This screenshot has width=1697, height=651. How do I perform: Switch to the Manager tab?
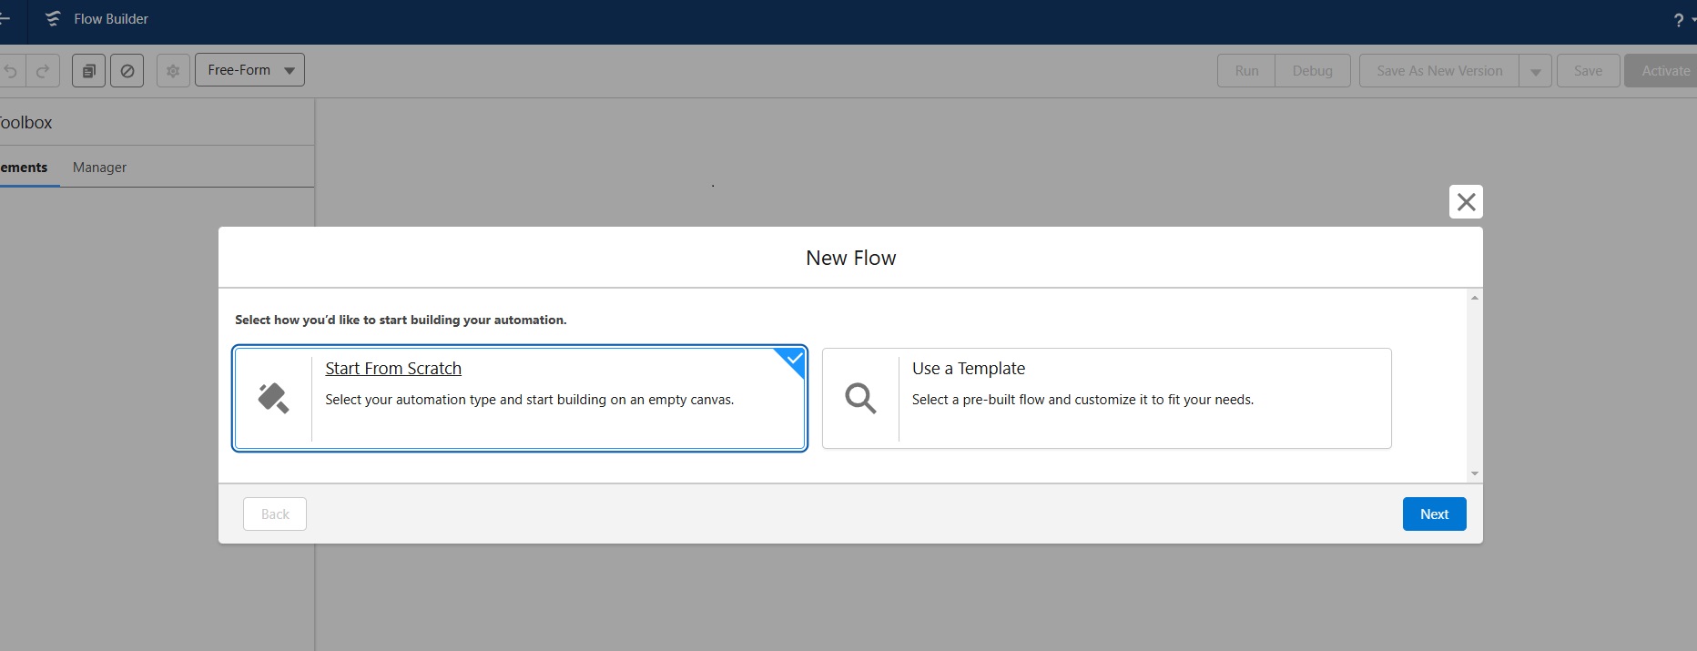click(x=99, y=168)
